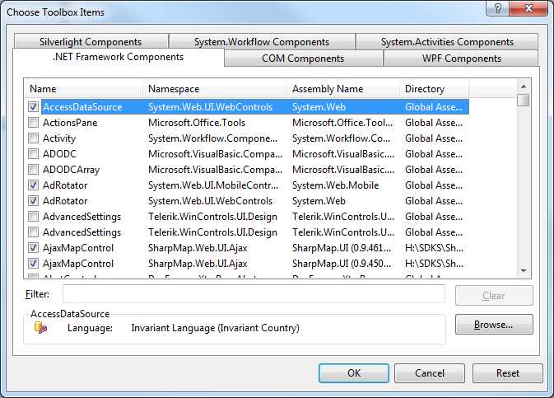This screenshot has height=398, width=554.
Task: Select the ADODC row name
Action: (x=59, y=154)
